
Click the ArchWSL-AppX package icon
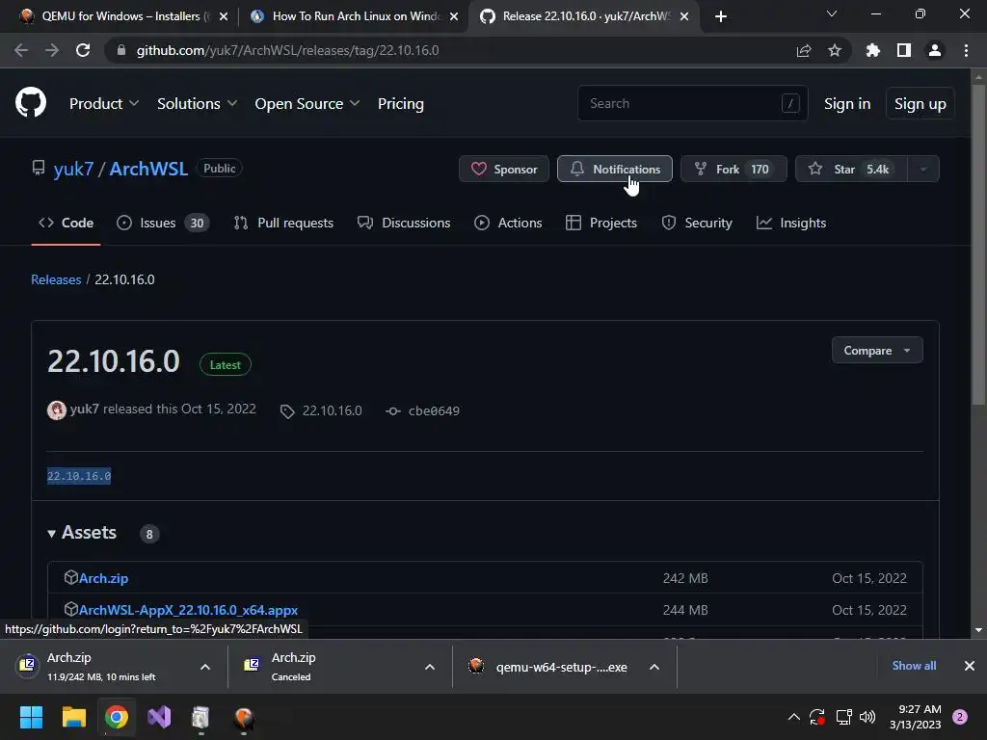[71, 609]
